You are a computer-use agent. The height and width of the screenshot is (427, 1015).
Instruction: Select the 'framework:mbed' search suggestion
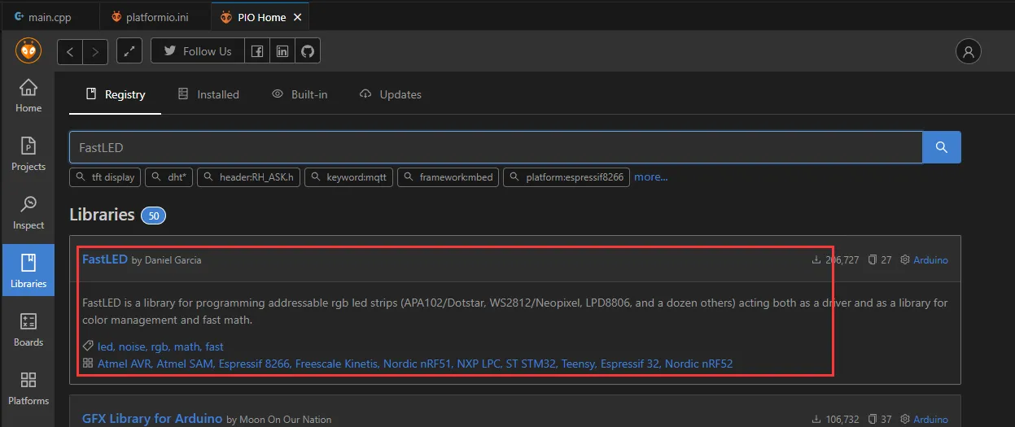pyautogui.click(x=448, y=176)
